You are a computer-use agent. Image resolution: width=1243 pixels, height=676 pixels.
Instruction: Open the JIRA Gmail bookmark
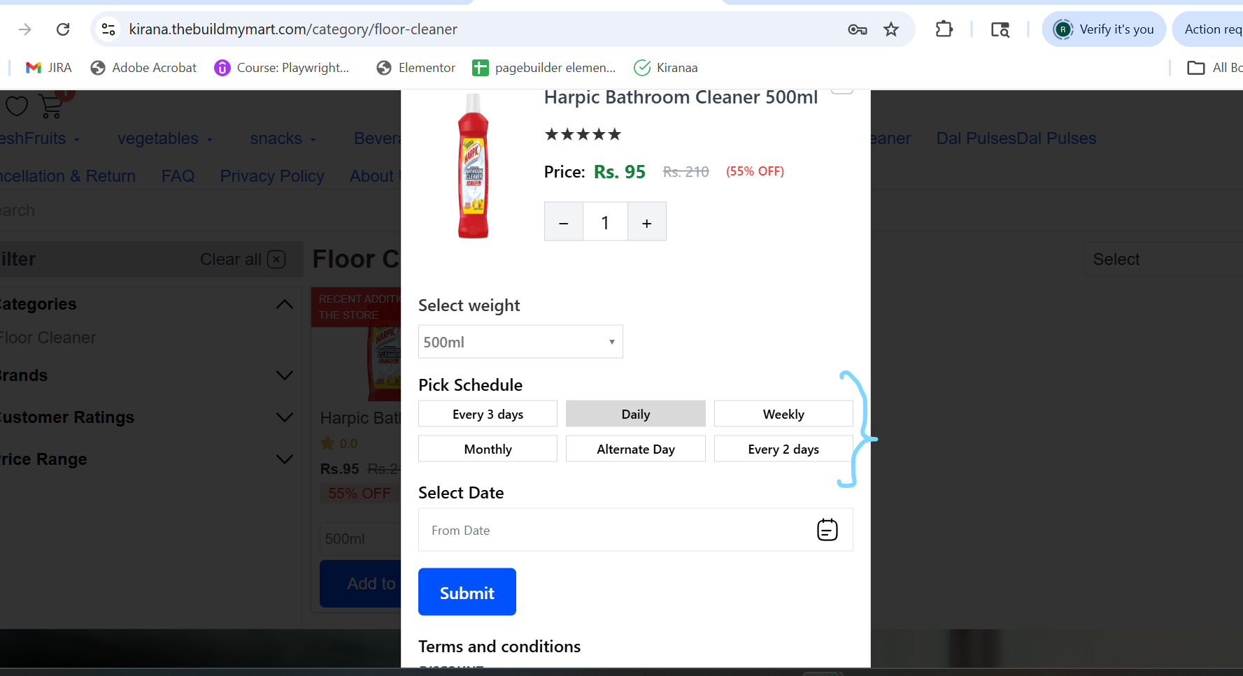coord(48,68)
